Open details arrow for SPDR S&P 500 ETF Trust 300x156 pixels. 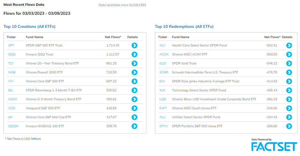134,45
